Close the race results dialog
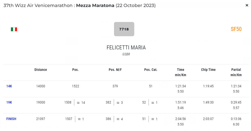Image resolution: width=251 pixels, height=131 pixels. click(247, 5)
